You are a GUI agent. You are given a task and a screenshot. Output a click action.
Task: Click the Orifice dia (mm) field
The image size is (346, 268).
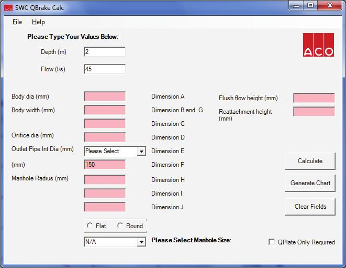pos(105,137)
